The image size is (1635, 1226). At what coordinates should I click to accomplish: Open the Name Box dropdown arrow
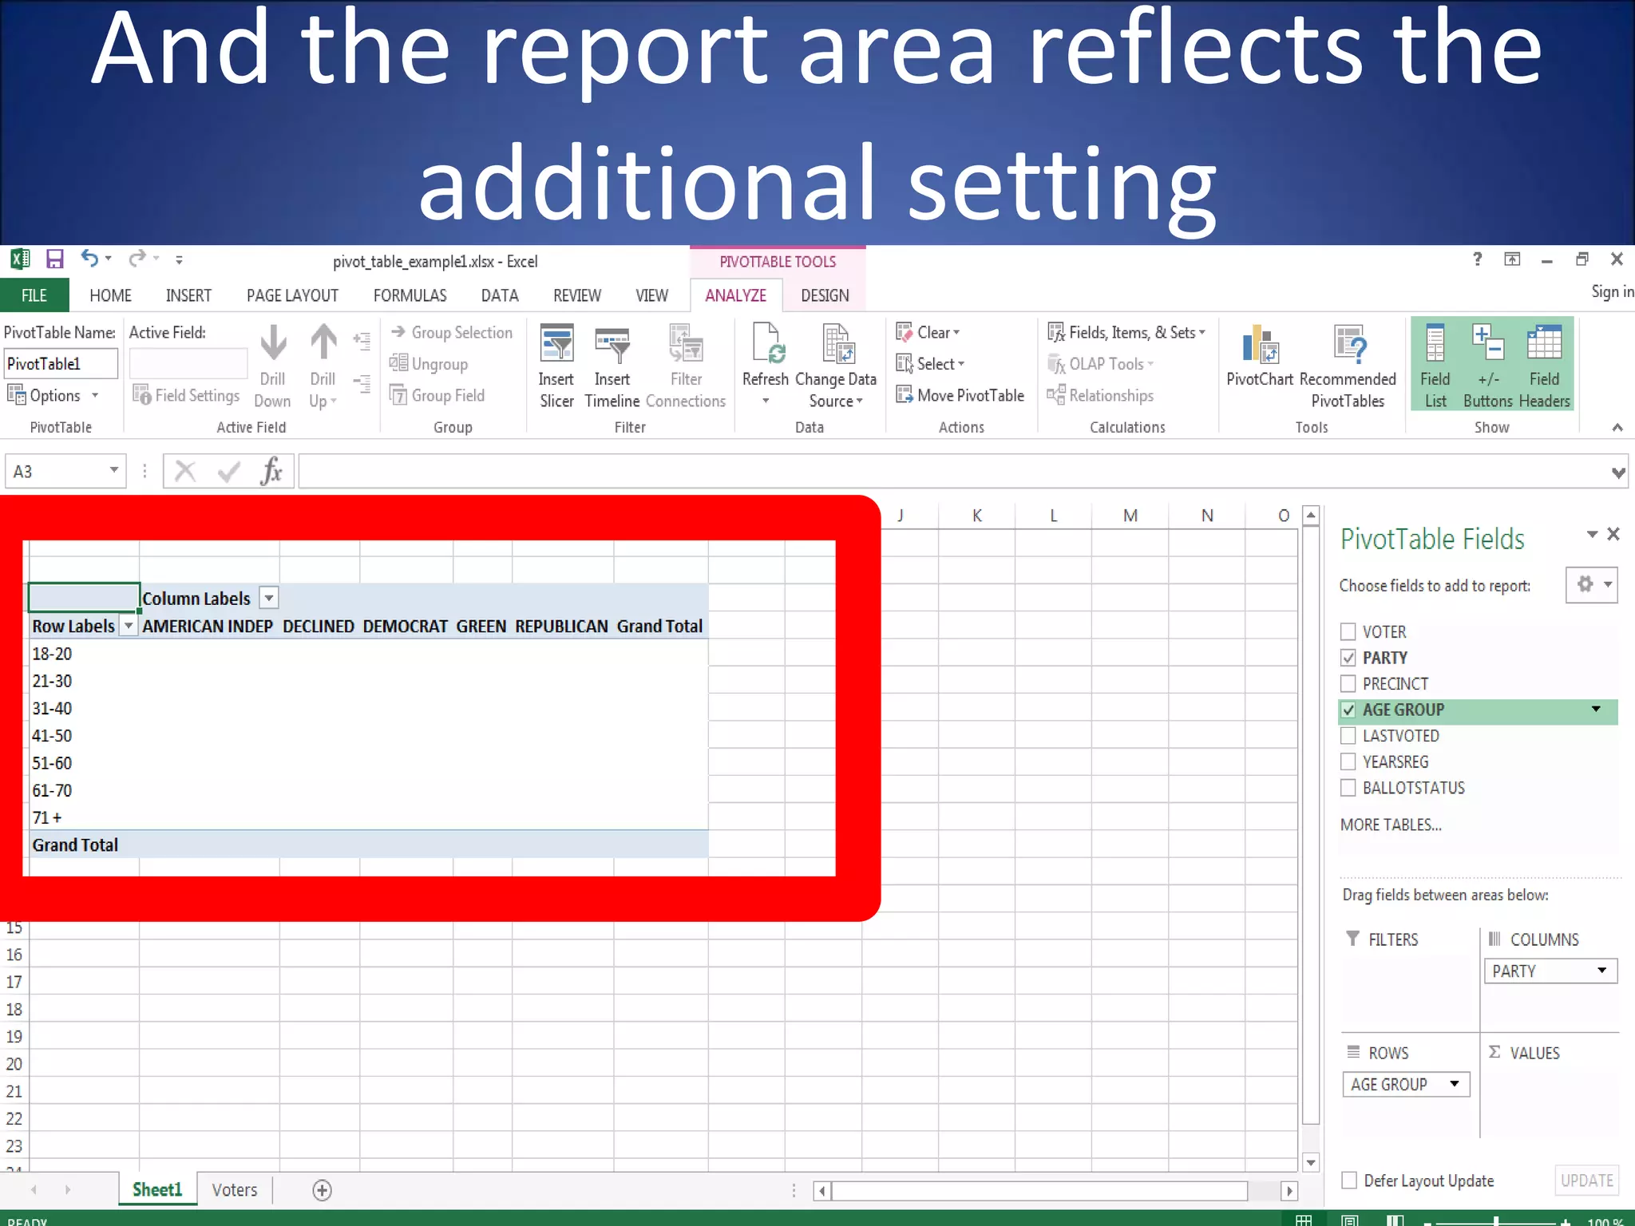click(114, 470)
